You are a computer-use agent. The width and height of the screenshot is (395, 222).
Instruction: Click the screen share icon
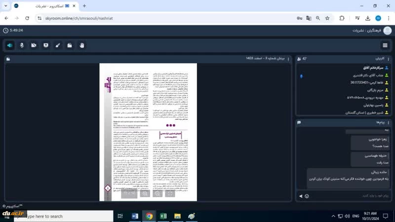click(46, 45)
